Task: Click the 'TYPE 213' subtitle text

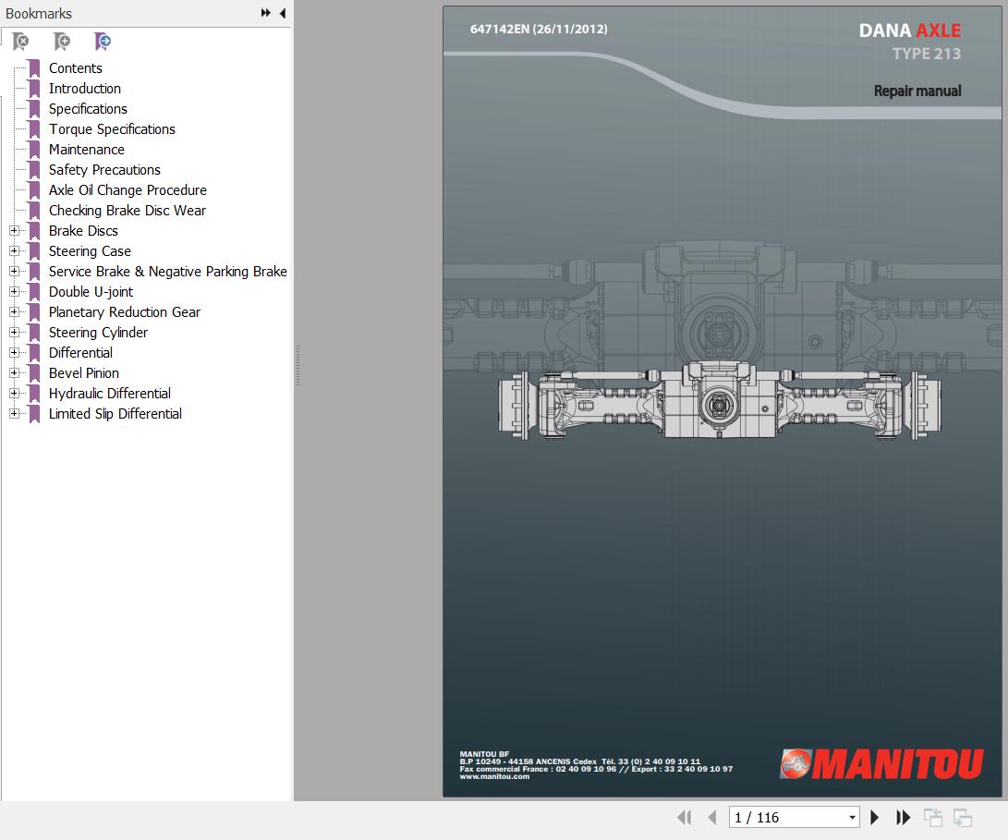Action: [x=927, y=54]
